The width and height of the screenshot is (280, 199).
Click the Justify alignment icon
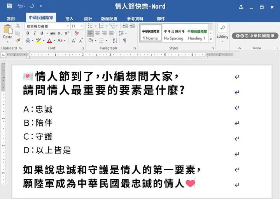111,33
